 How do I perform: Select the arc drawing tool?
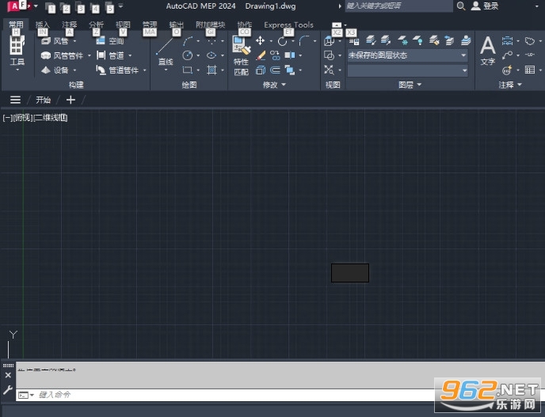[x=188, y=41]
